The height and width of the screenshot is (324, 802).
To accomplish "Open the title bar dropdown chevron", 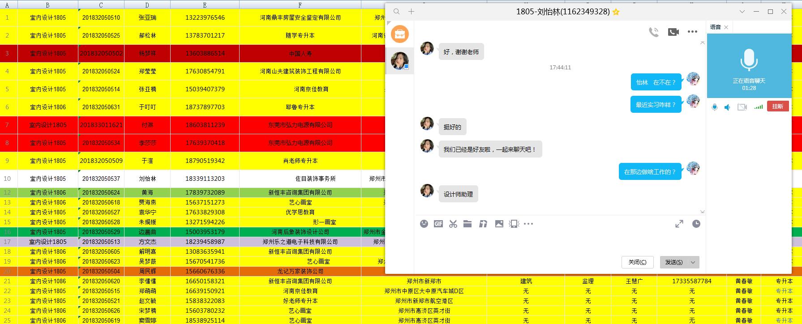I will tap(742, 12).
